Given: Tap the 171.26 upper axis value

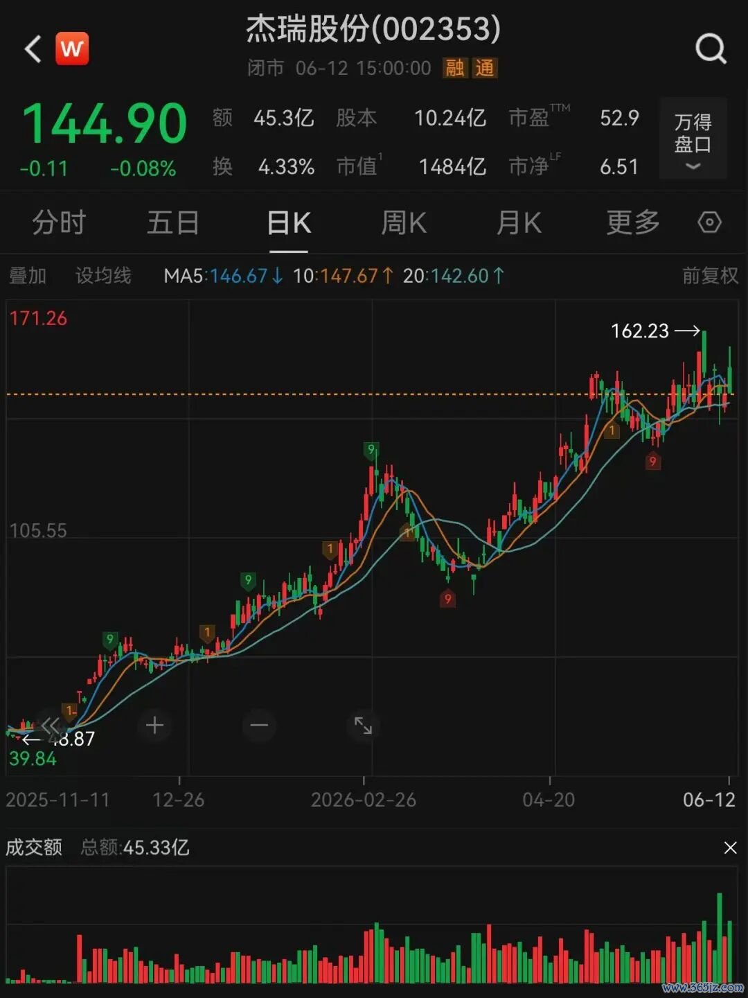Looking at the screenshot, I should 38,318.
